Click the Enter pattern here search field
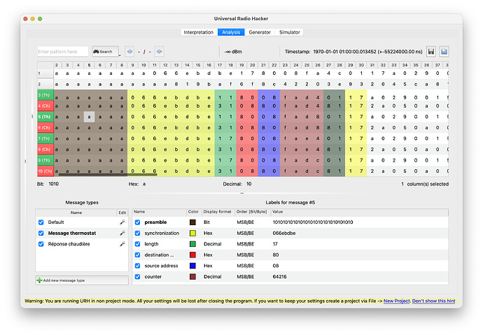 (x=62, y=52)
